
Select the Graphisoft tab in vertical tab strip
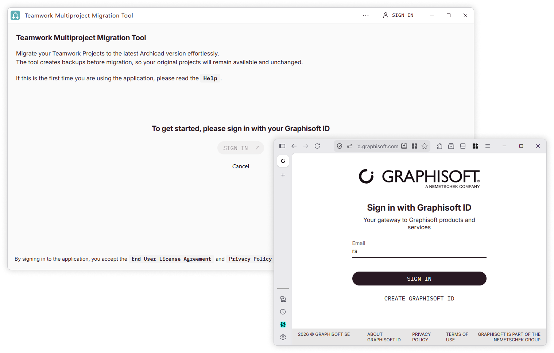283,161
